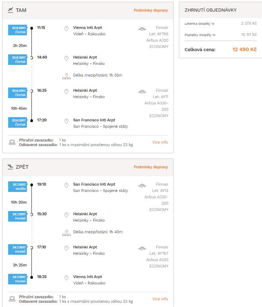Click the airplane icon beside flight AY767
Screen dimensions: 262x307
tap(142, 248)
